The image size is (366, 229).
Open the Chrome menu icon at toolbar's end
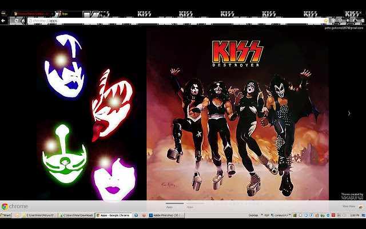[363, 21]
